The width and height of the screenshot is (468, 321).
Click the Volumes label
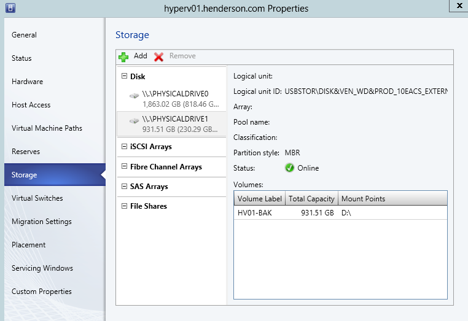248,185
